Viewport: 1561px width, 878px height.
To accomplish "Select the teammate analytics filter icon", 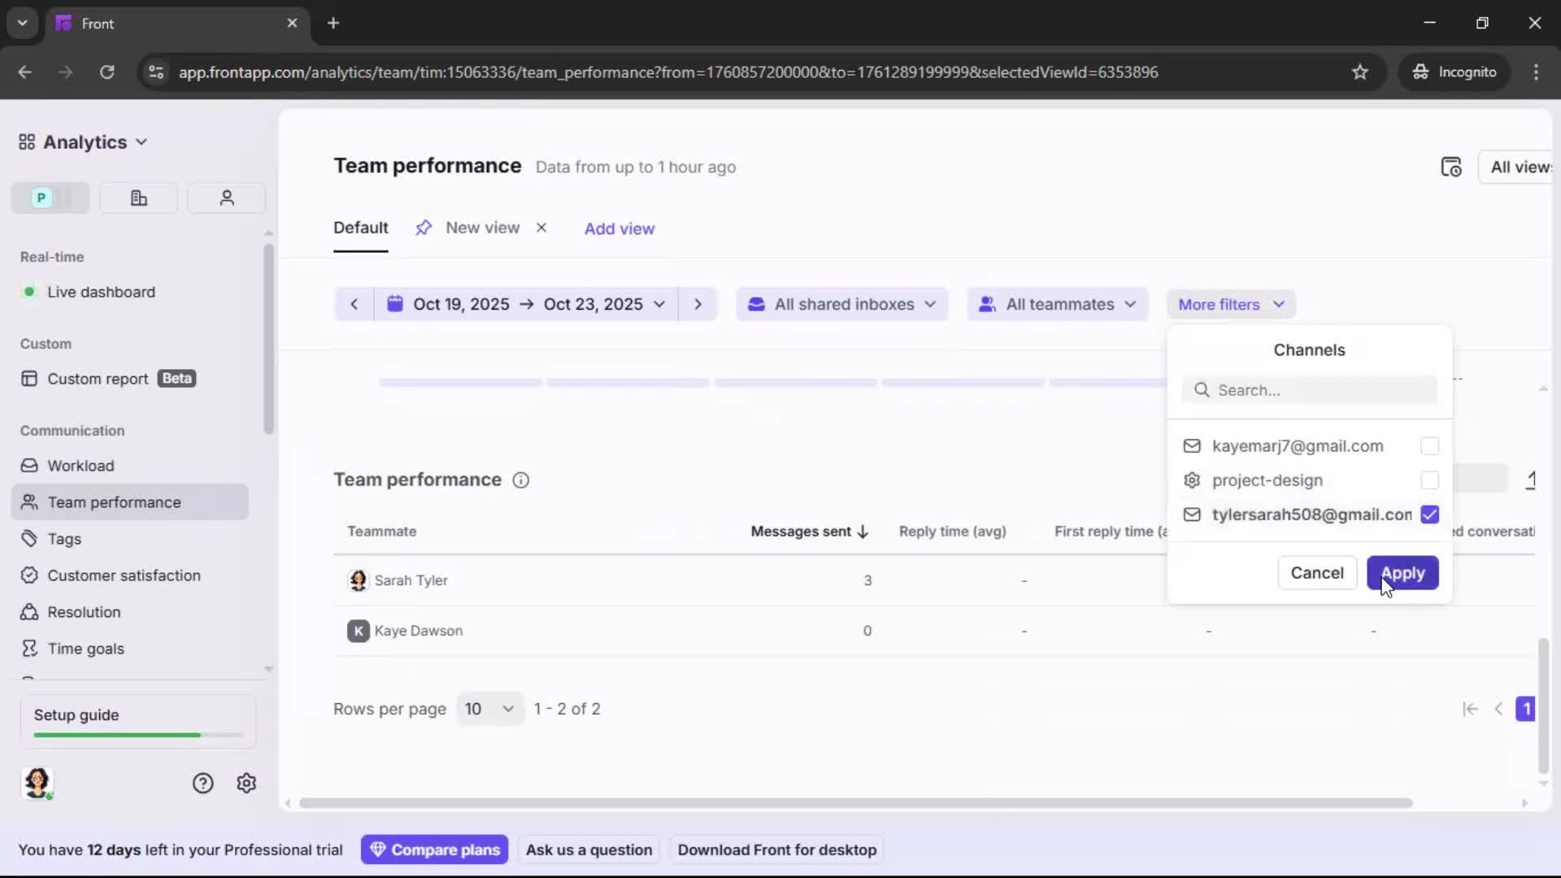I will (x=225, y=198).
